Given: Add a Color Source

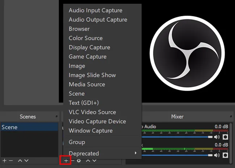Looking at the screenshot, I should [102, 38].
